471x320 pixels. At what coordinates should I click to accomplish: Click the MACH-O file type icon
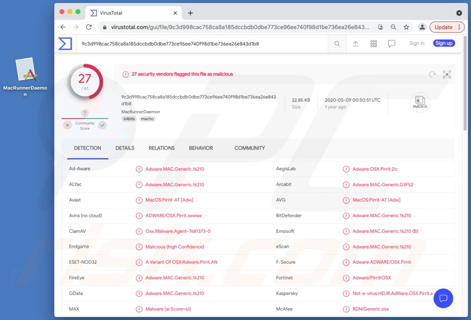[420, 103]
